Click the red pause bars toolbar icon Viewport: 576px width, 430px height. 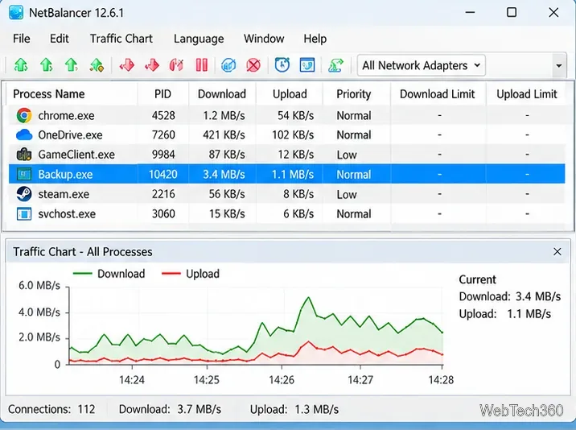(x=202, y=65)
